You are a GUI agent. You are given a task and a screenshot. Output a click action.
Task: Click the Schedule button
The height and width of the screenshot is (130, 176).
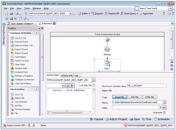[x=163, y=119]
